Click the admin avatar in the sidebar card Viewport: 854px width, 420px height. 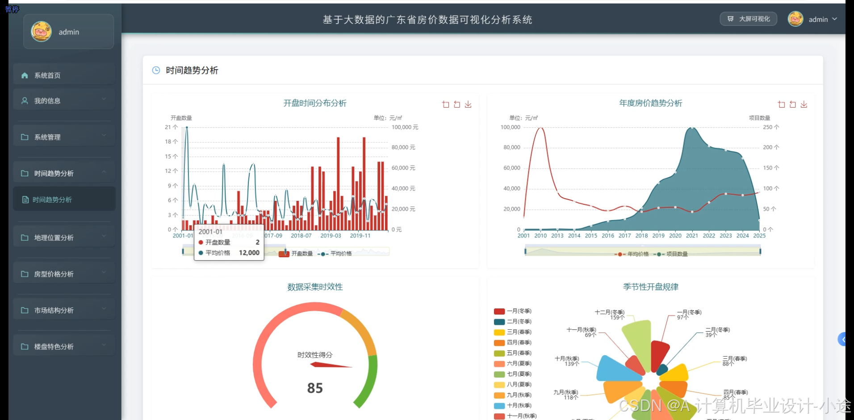pyautogui.click(x=41, y=32)
